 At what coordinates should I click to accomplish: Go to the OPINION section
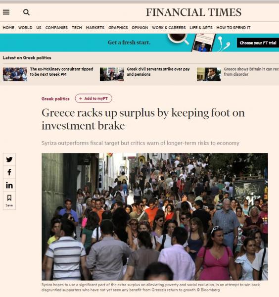[x=140, y=28]
